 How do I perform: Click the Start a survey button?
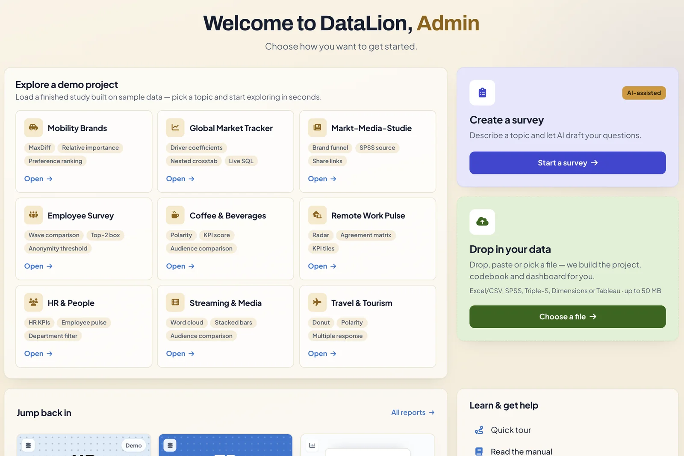coord(567,163)
